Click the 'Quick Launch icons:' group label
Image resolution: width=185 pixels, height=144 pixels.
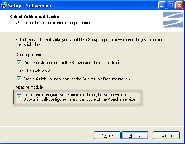34,71
